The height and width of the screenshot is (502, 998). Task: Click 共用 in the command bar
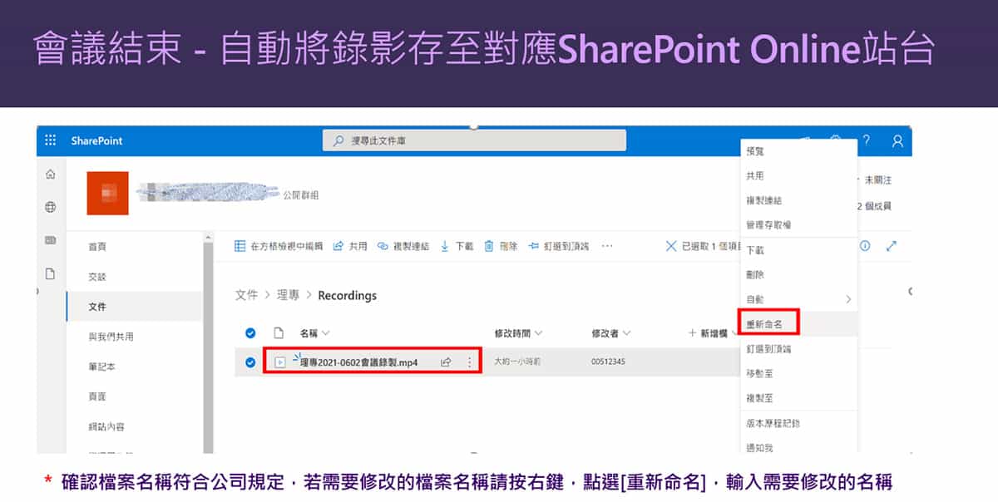[x=350, y=246]
